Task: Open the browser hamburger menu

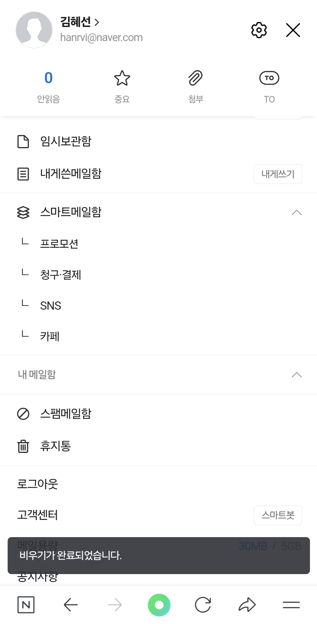Action: (291, 605)
